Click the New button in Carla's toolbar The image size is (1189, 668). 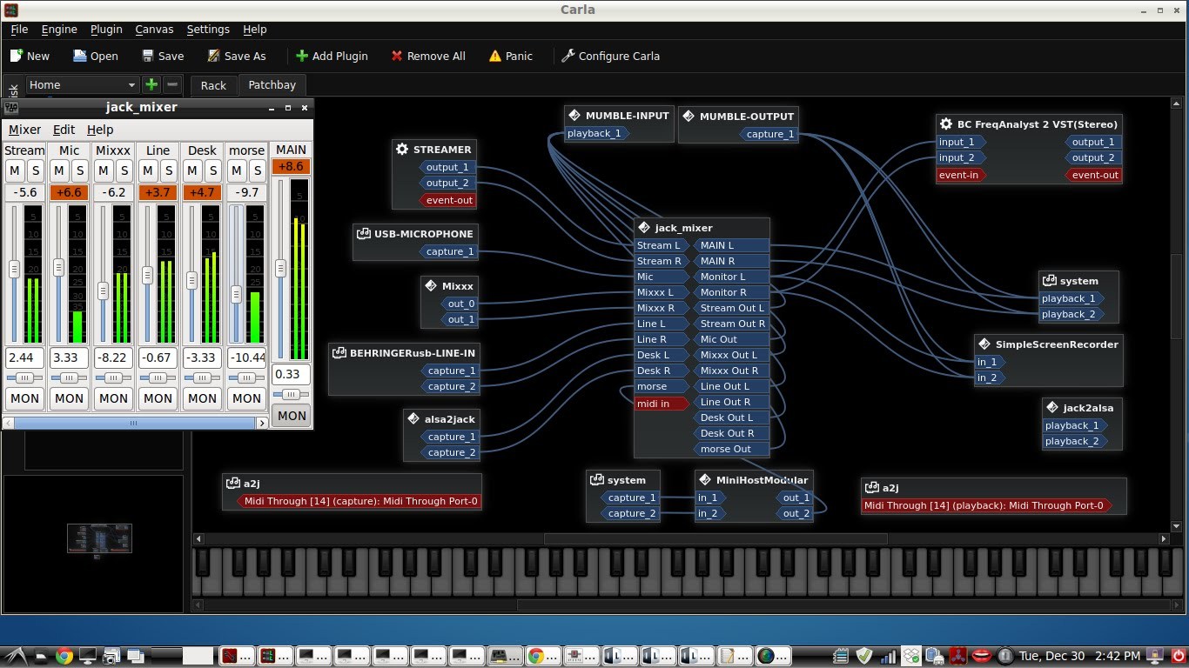pyautogui.click(x=30, y=56)
